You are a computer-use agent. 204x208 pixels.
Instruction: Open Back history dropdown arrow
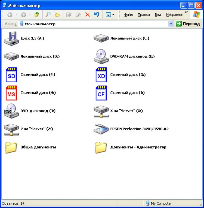pos(16,14)
